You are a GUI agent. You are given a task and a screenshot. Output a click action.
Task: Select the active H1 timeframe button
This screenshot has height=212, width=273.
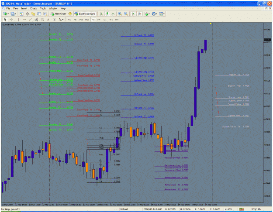(93, 20)
